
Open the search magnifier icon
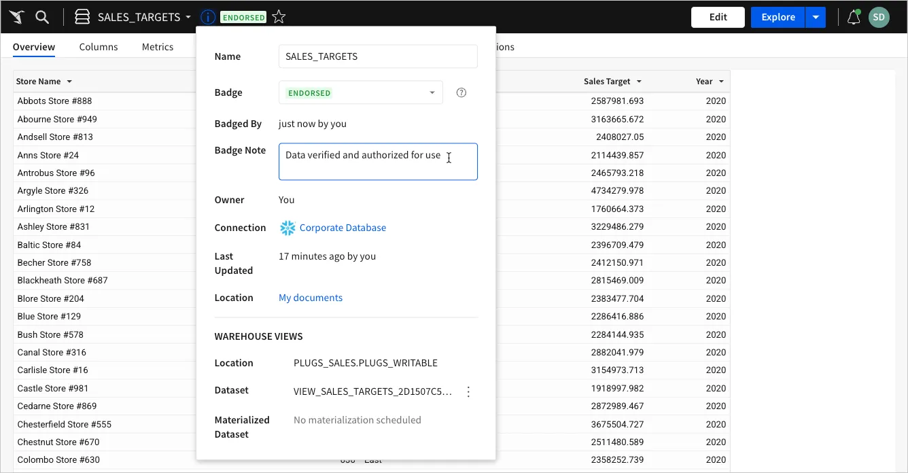[x=42, y=17]
